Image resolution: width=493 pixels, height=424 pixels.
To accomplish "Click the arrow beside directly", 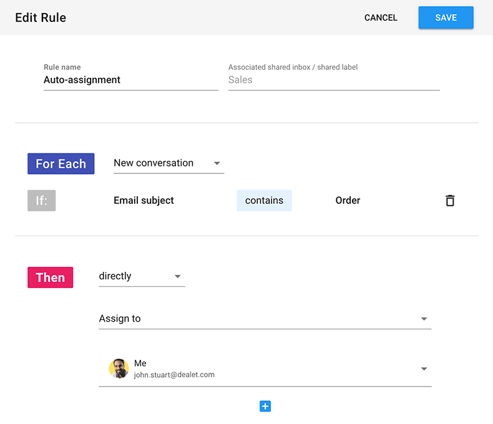I will click(178, 276).
